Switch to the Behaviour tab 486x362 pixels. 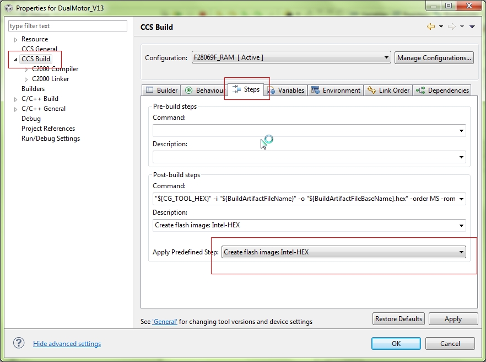[x=205, y=91]
